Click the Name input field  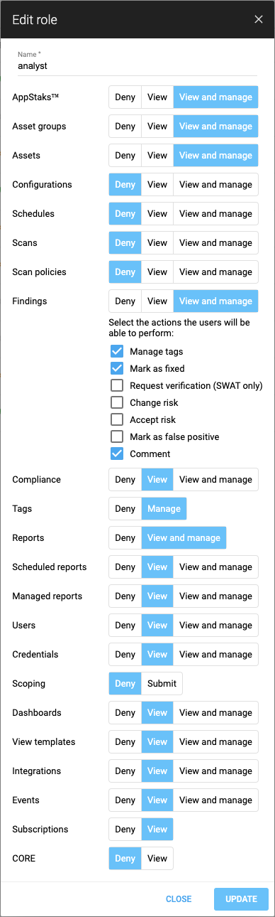click(x=137, y=65)
